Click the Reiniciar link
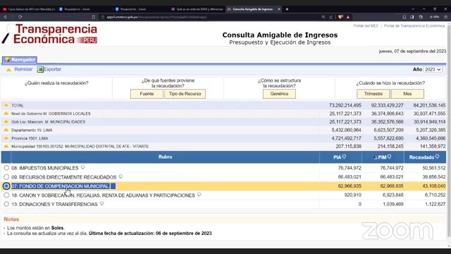This screenshot has width=451, height=254. [x=23, y=69]
